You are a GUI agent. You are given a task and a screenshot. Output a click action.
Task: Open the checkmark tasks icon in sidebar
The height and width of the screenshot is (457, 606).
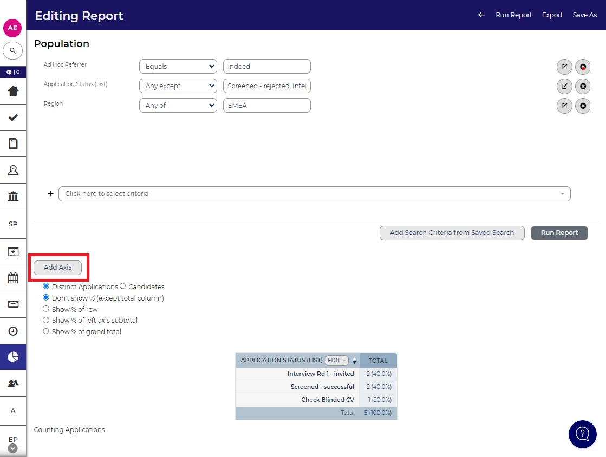point(13,117)
